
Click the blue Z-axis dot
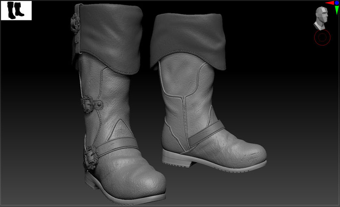pos(337,3)
